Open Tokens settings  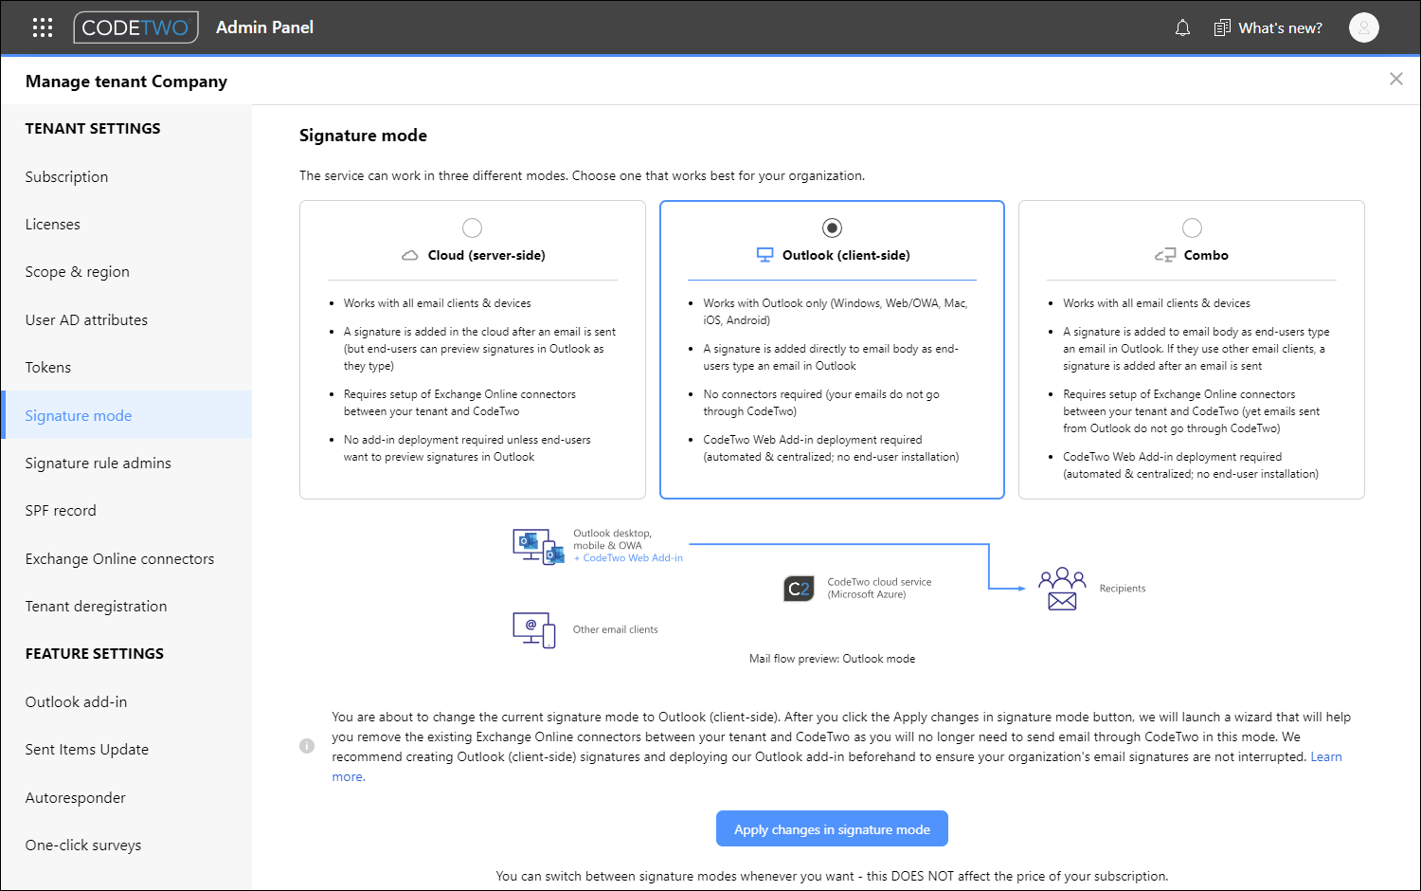pyautogui.click(x=127, y=367)
